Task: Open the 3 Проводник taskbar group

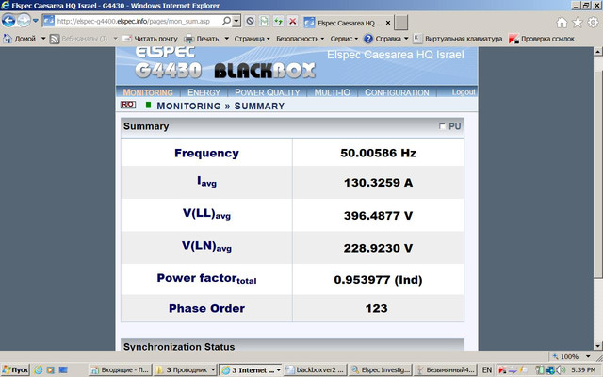Action: 186,370
